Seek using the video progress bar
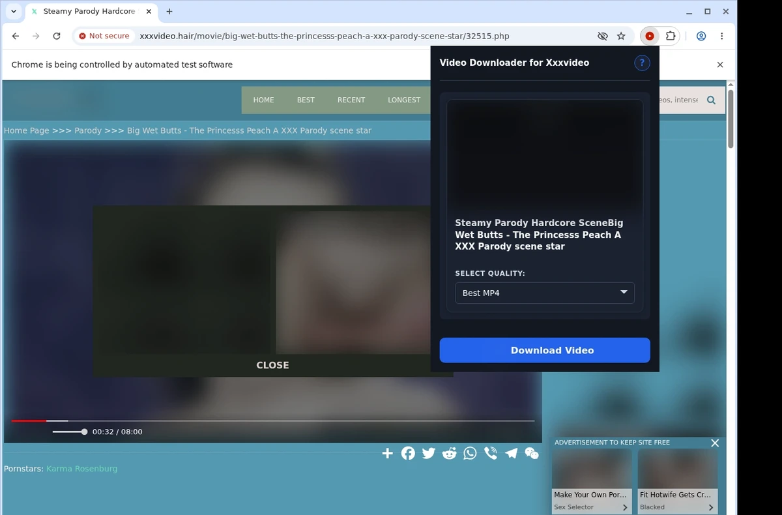 tap(273, 421)
